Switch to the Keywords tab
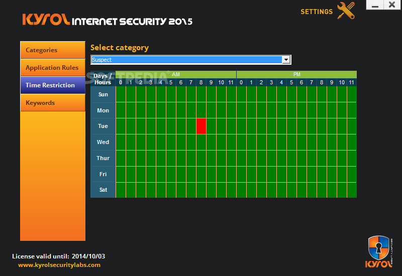Screen dimensions: 402x276 pos(53,103)
